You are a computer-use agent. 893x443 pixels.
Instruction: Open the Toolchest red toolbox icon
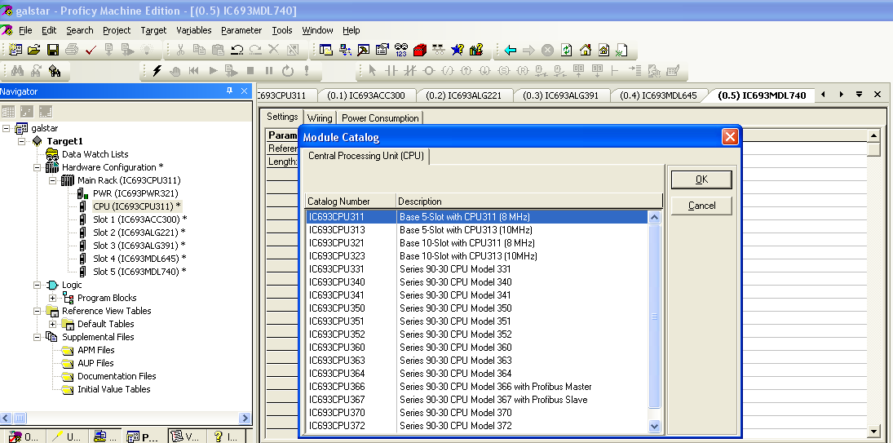420,50
